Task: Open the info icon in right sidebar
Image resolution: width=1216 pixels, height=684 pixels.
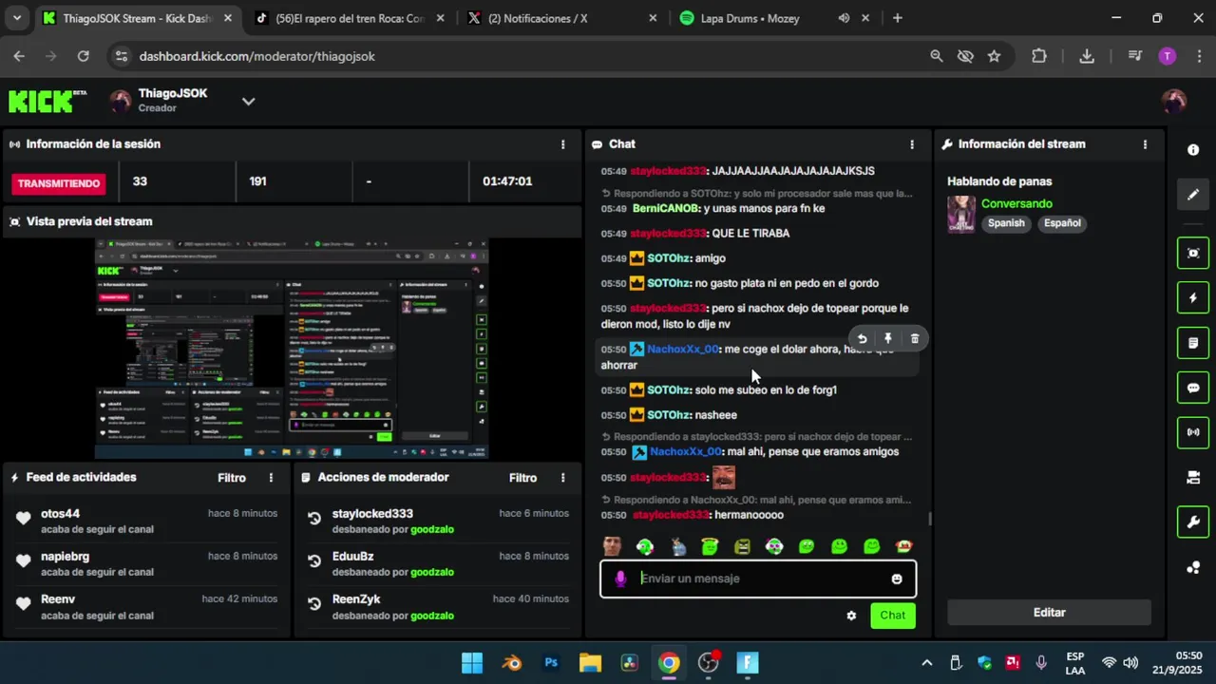Action: click(1193, 150)
